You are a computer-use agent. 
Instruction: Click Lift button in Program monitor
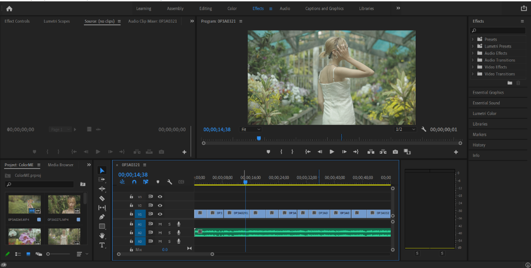click(x=371, y=152)
